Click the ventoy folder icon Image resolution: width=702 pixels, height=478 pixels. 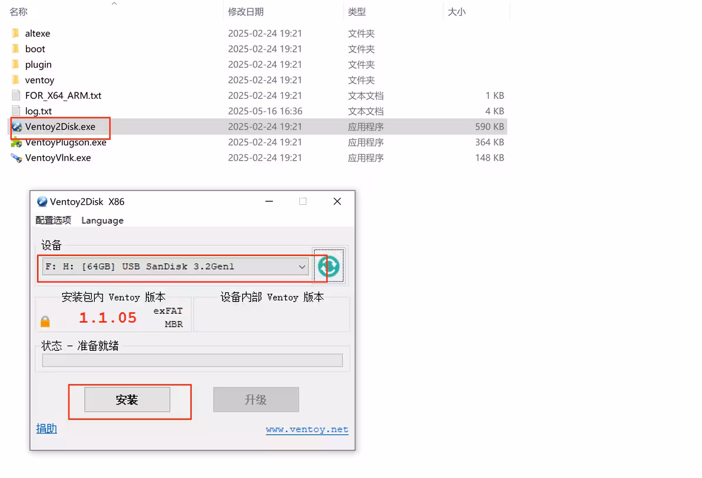click(16, 80)
